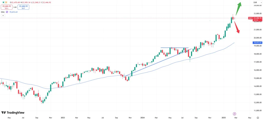
Task: Click the green market status dot
Action: (2, 3)
